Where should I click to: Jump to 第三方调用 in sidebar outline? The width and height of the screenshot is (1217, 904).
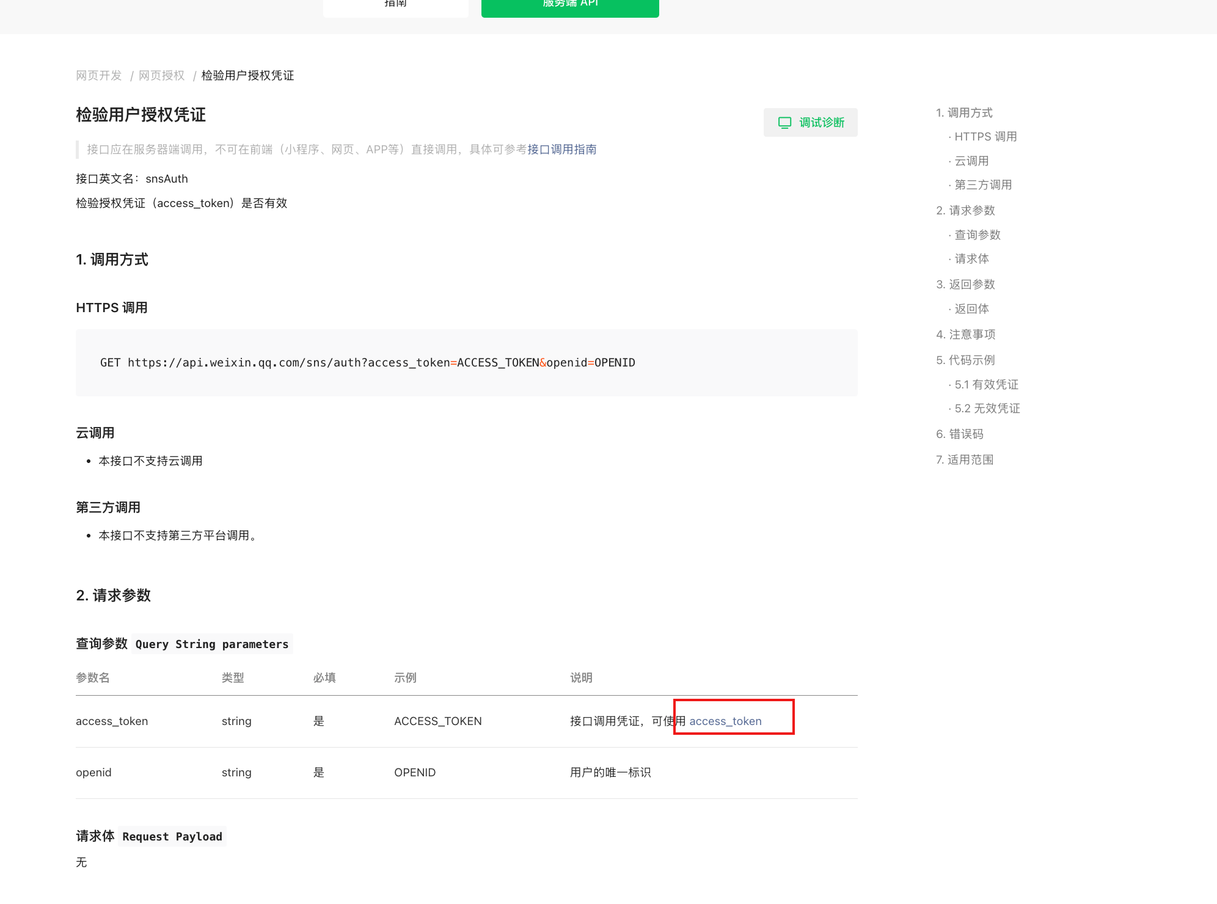[982, 185]
